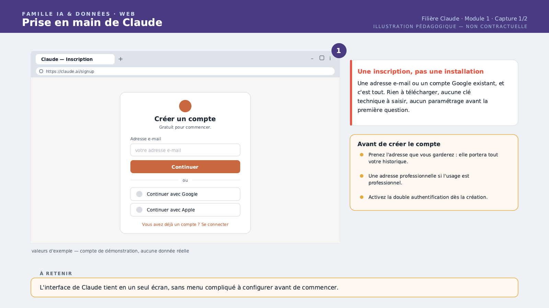Click the address bar site info icon
Image resolution: width=549 pixels, height=308 pixels.
tap(41, 71)
